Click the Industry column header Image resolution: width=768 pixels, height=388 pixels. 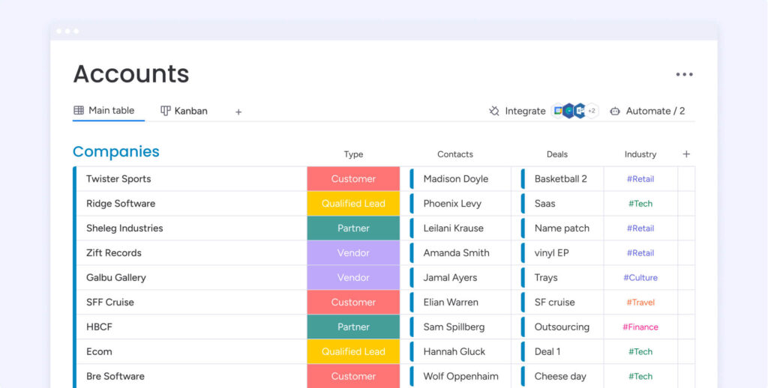click(x=640, y=154)
